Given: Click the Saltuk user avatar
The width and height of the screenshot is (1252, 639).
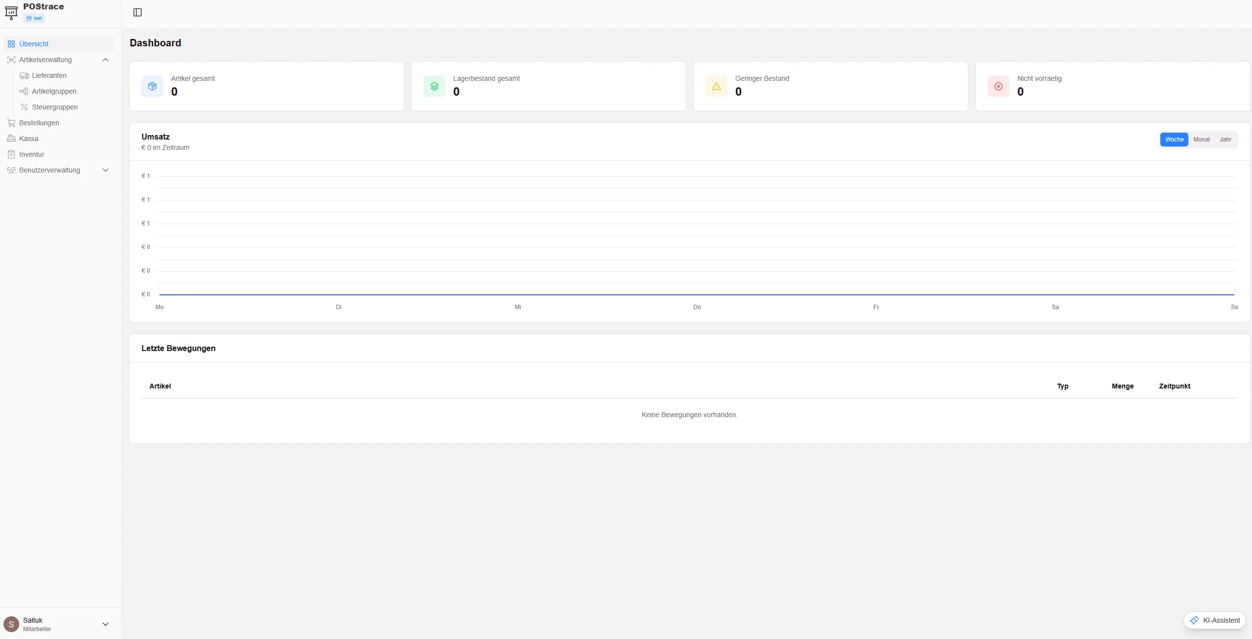Looking at the screenshot, I should pos(11,624).
